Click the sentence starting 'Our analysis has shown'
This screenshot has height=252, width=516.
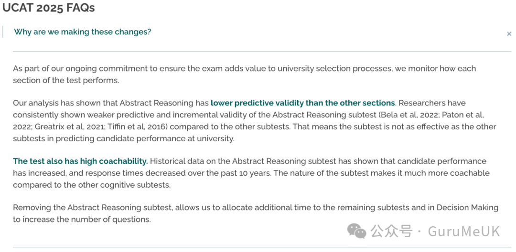click(204, 103)
